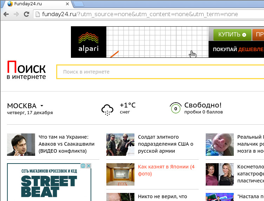Click the date четверг, 17 декабря
The height and width of the screenshot is (201, 264).
[30, 112]
